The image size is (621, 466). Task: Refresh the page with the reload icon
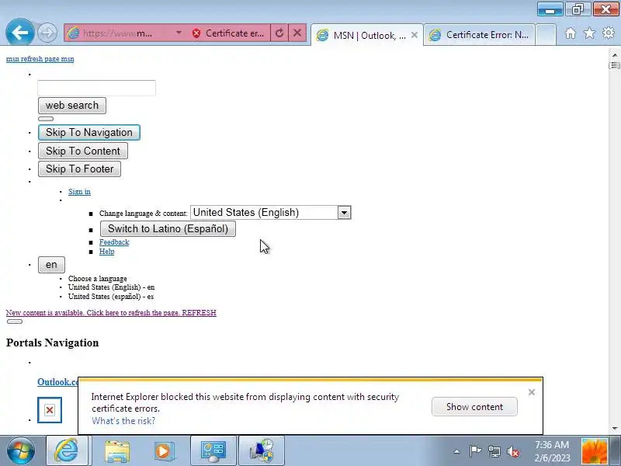click(x=279, y=33)
